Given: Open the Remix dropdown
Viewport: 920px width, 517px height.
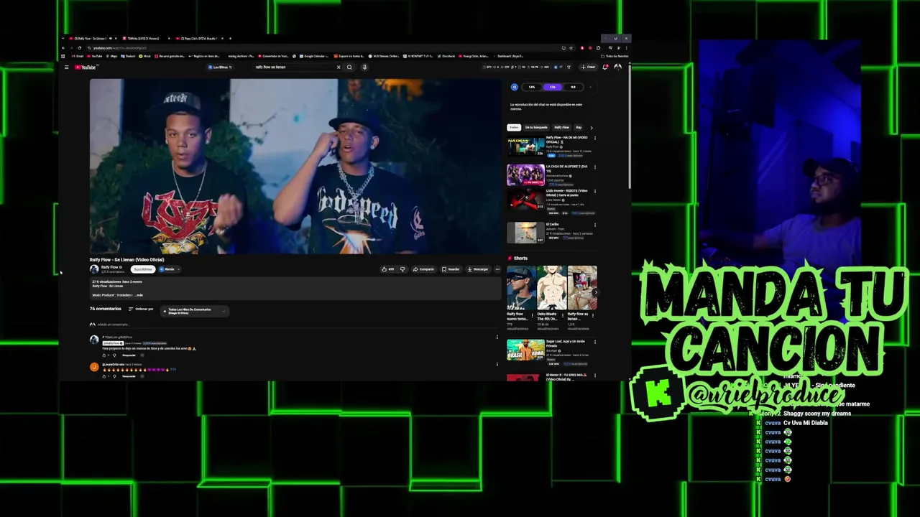Looking at the screenshot, I should 169,269.
